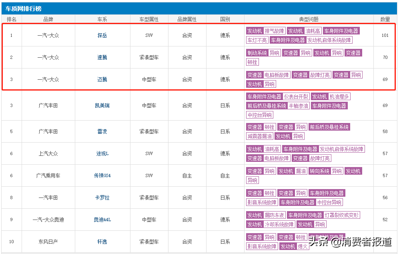Click the 迈腾 car series link
The height and width of the screenshot is (254, 399).
click(x=102, y=79)
